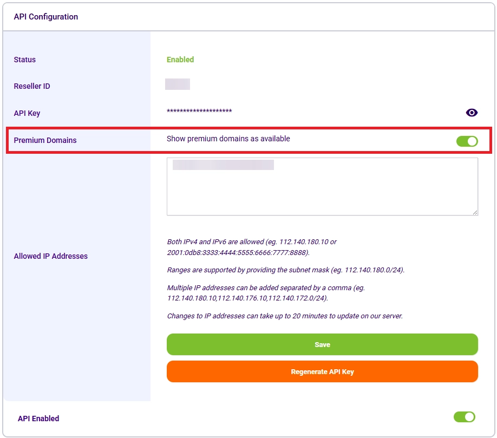
Task: Select the Show premium domains as available text
Action: pos(228,139)
